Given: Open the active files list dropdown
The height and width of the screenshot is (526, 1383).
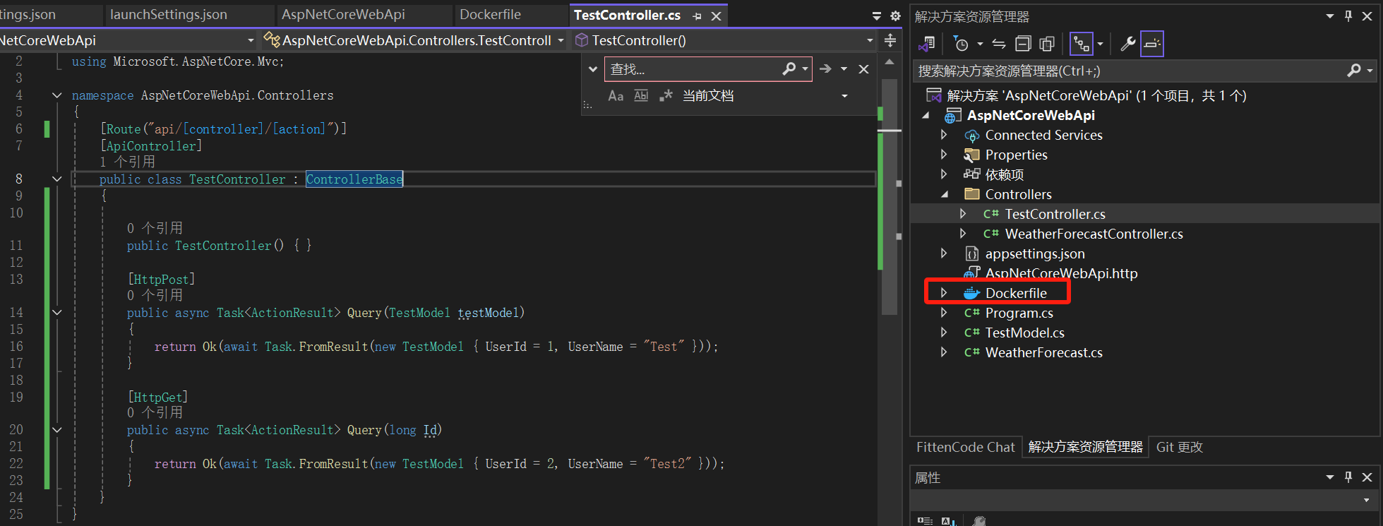Looking at the screenshot, I should pos(877,16).
